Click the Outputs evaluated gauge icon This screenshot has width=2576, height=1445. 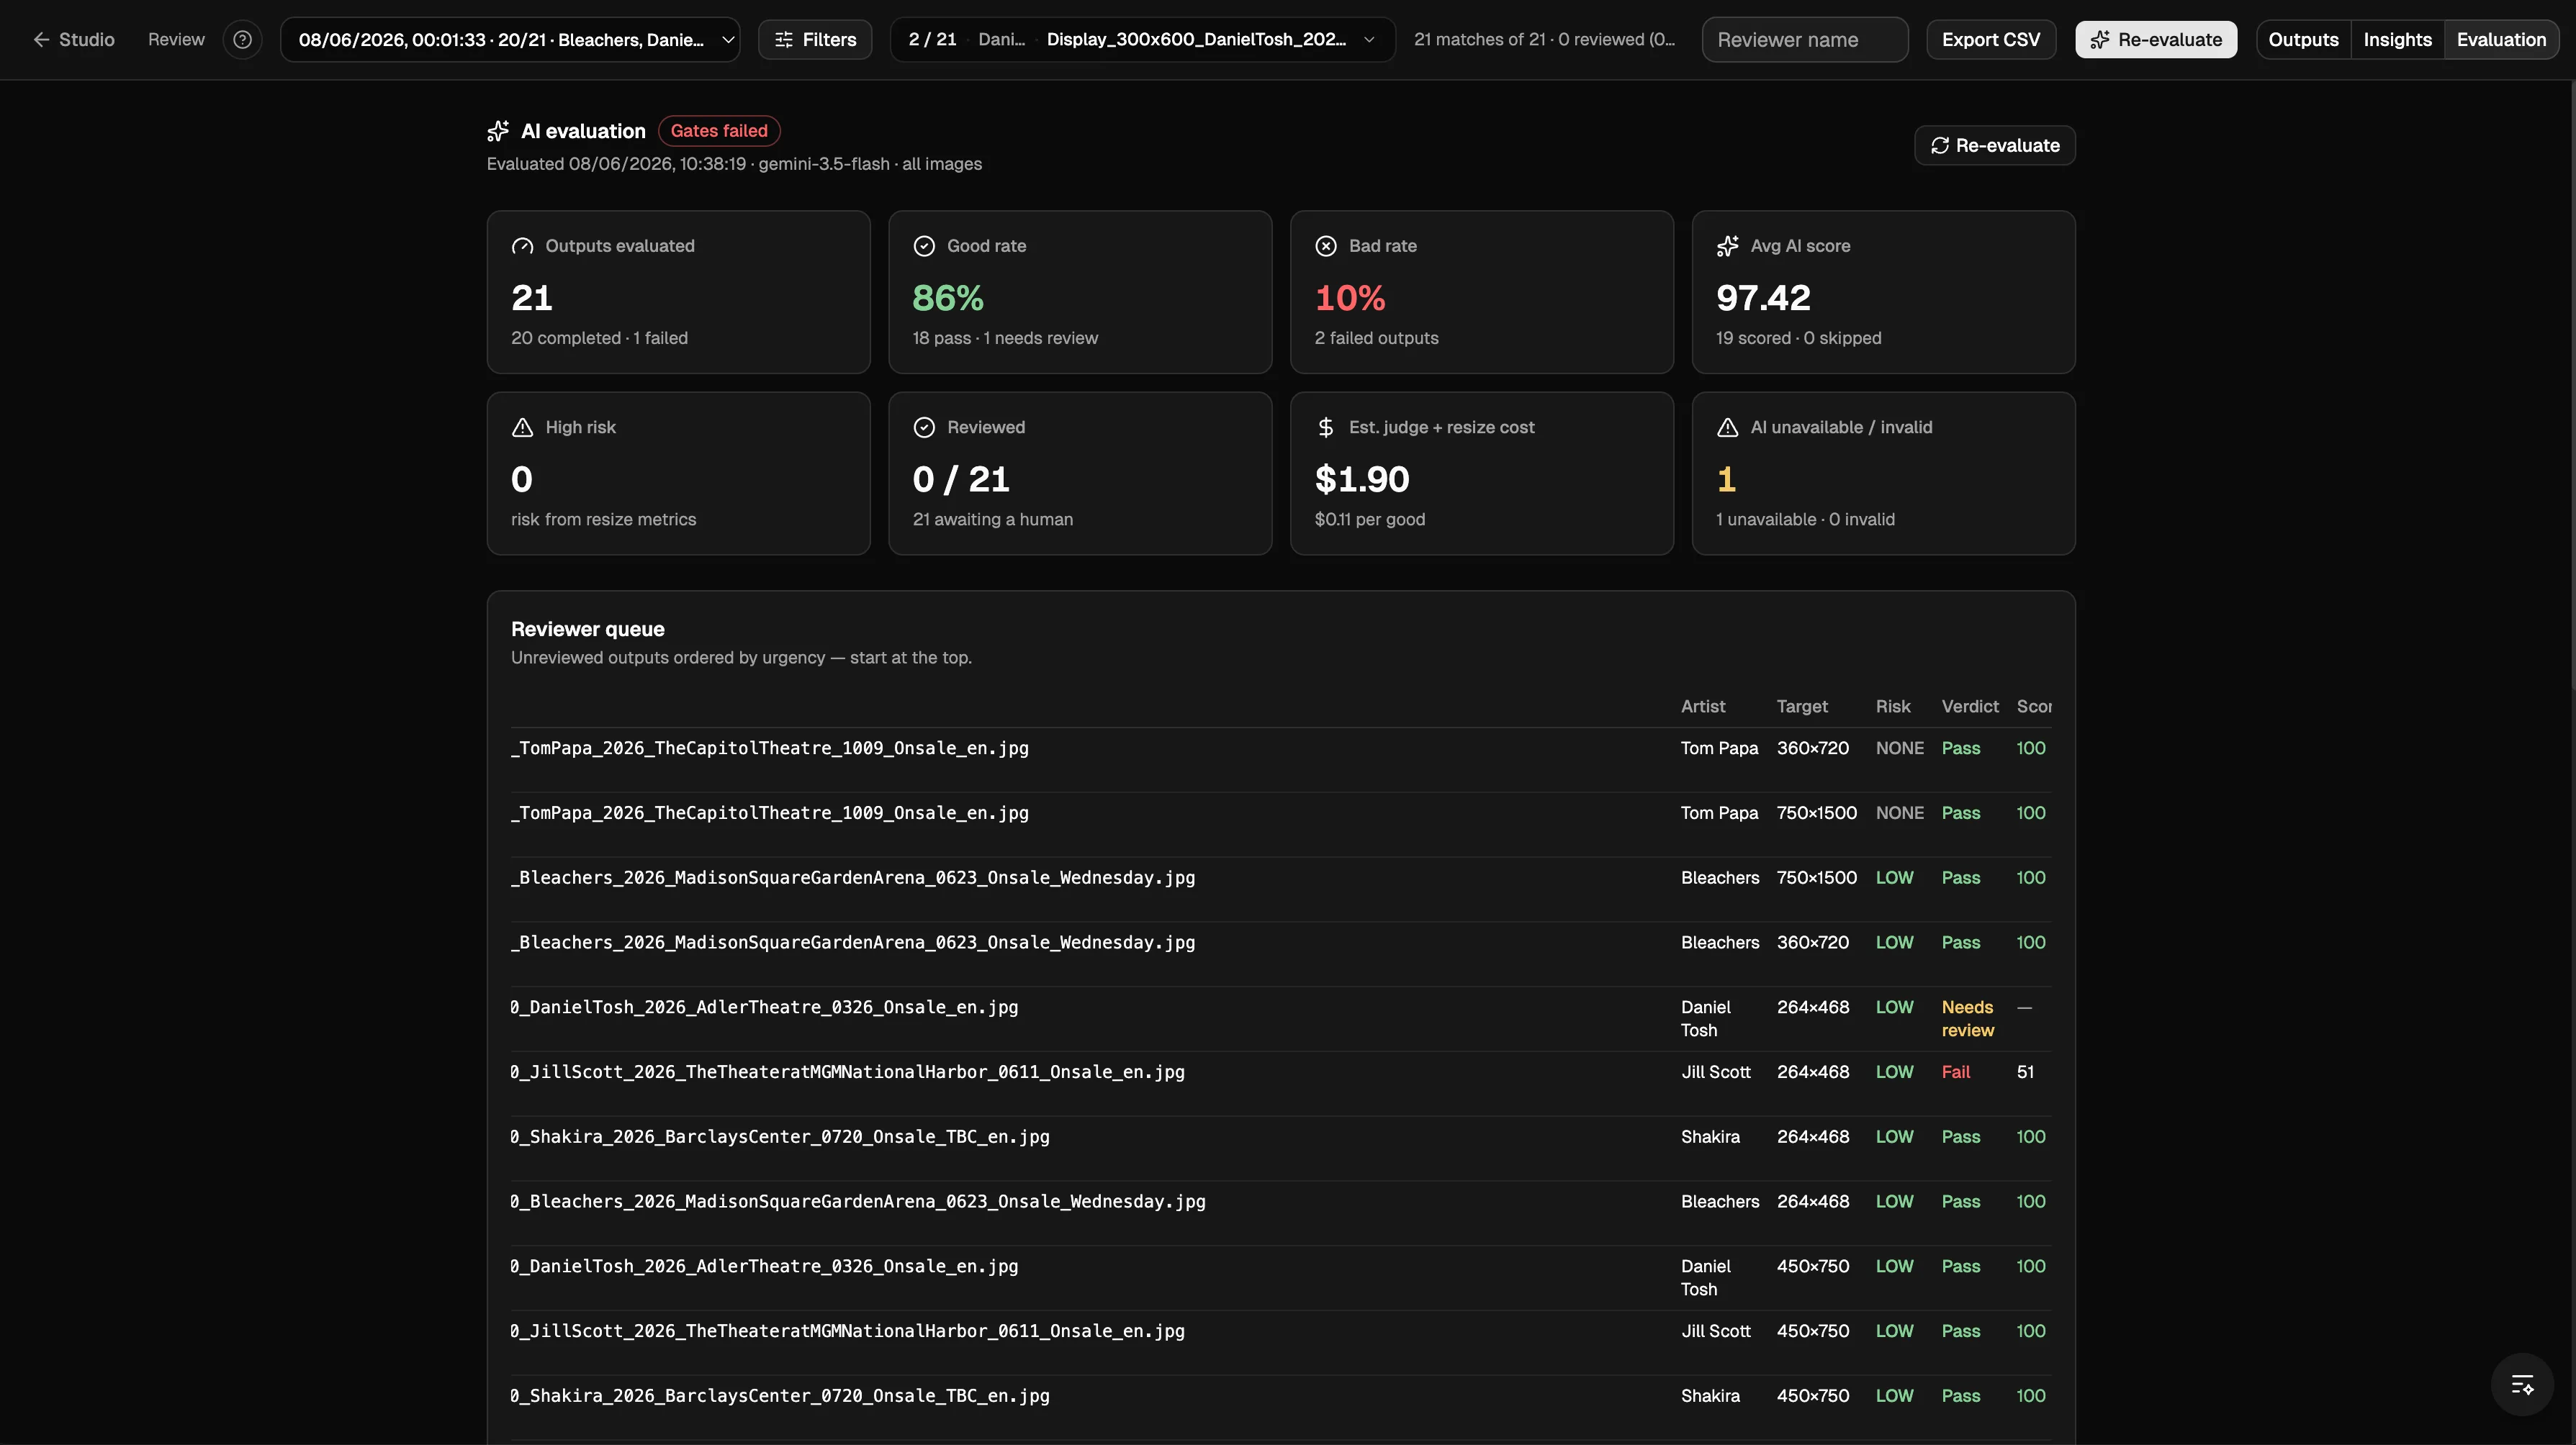[522, 246]
